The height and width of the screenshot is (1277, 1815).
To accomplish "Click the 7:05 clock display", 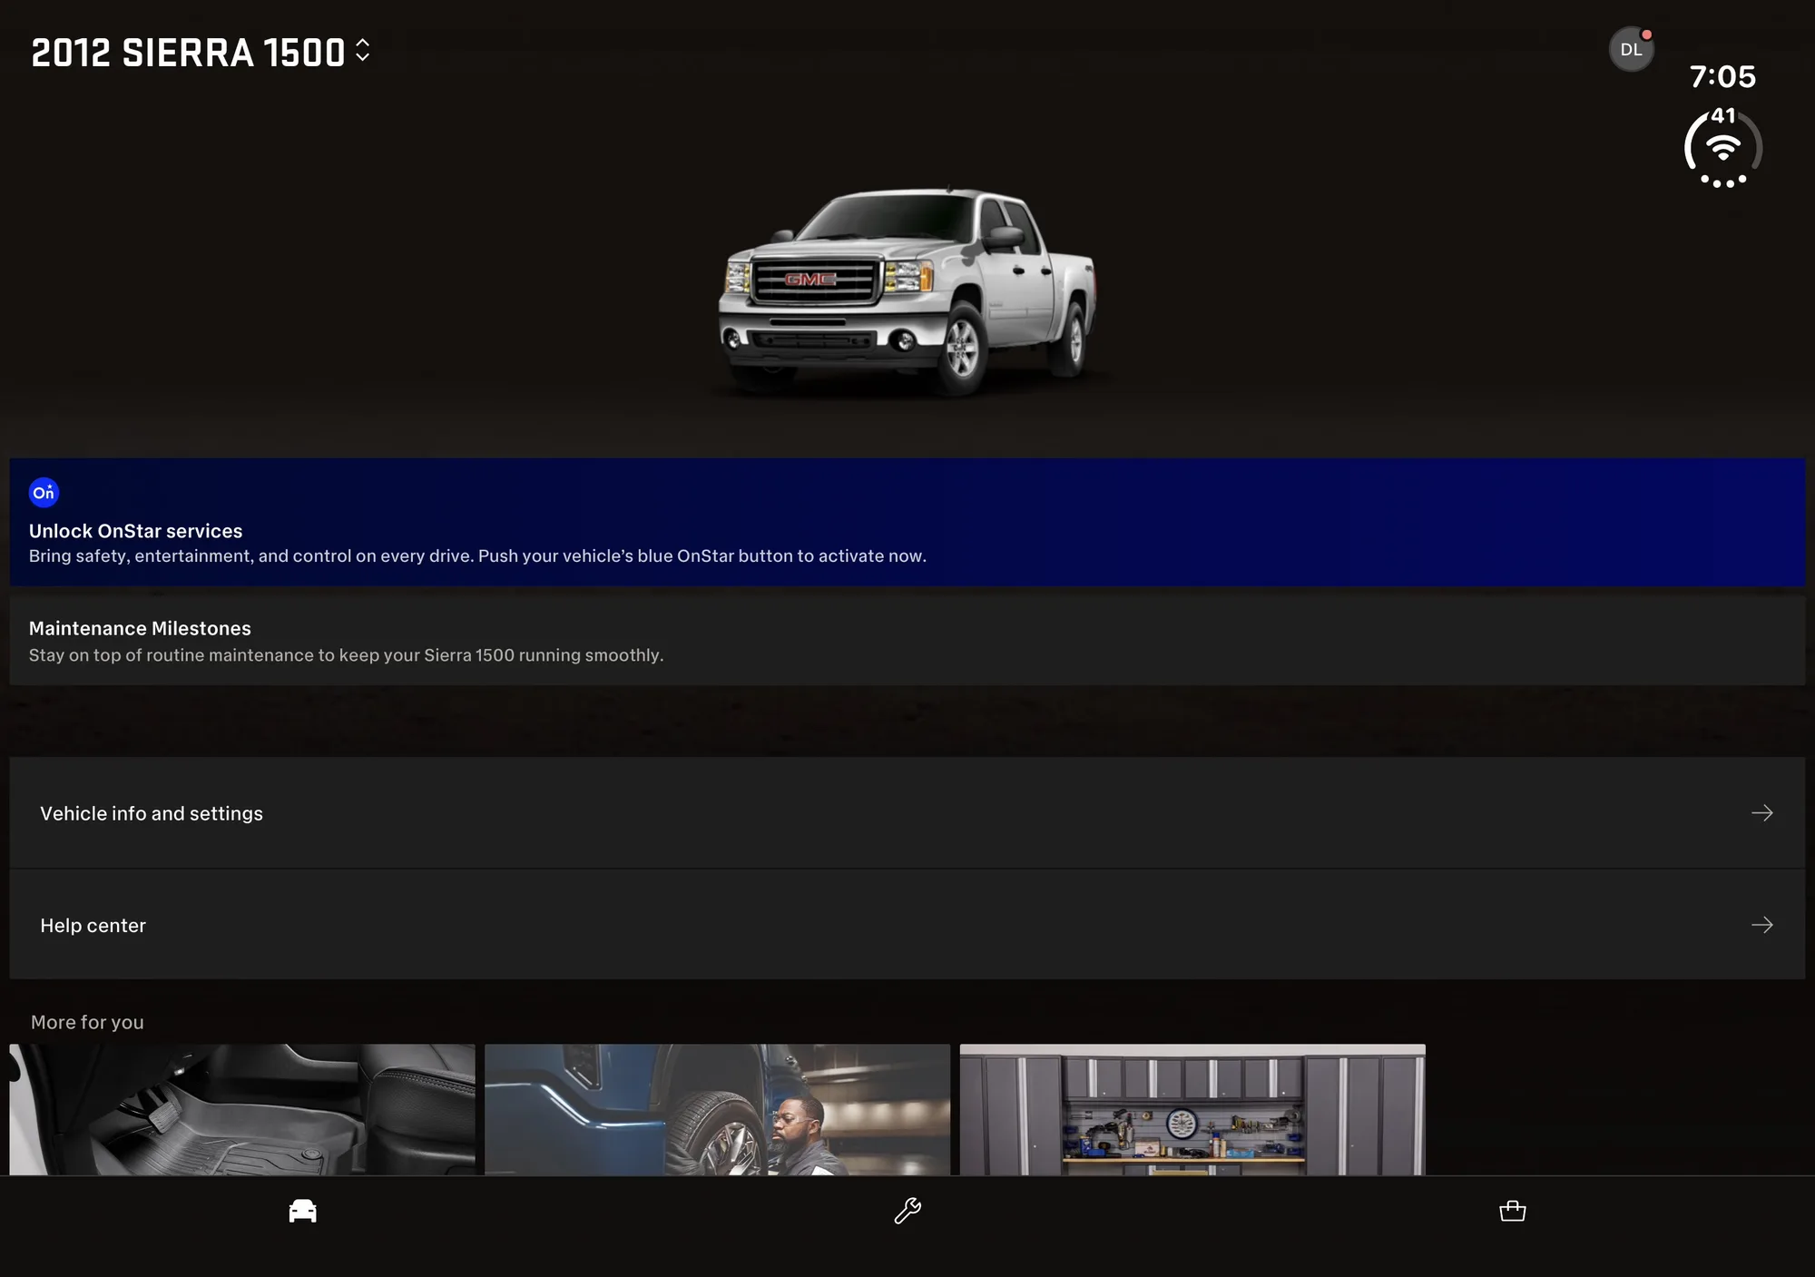I will coord(1722,77).
